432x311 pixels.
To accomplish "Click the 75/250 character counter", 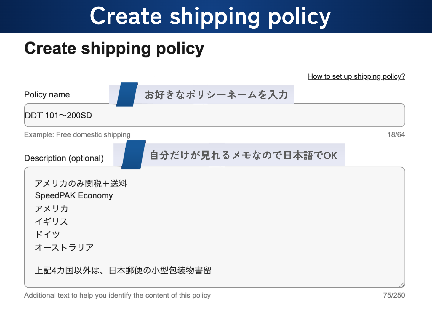I will point(394,295).
